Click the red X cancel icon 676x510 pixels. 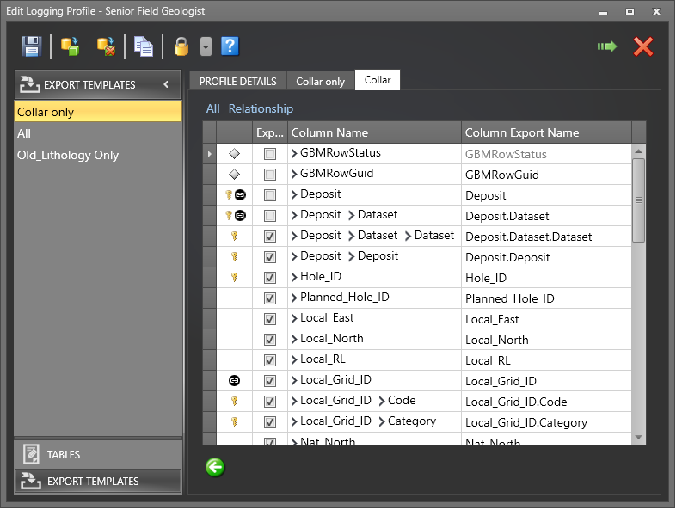(x=643, y=46)
